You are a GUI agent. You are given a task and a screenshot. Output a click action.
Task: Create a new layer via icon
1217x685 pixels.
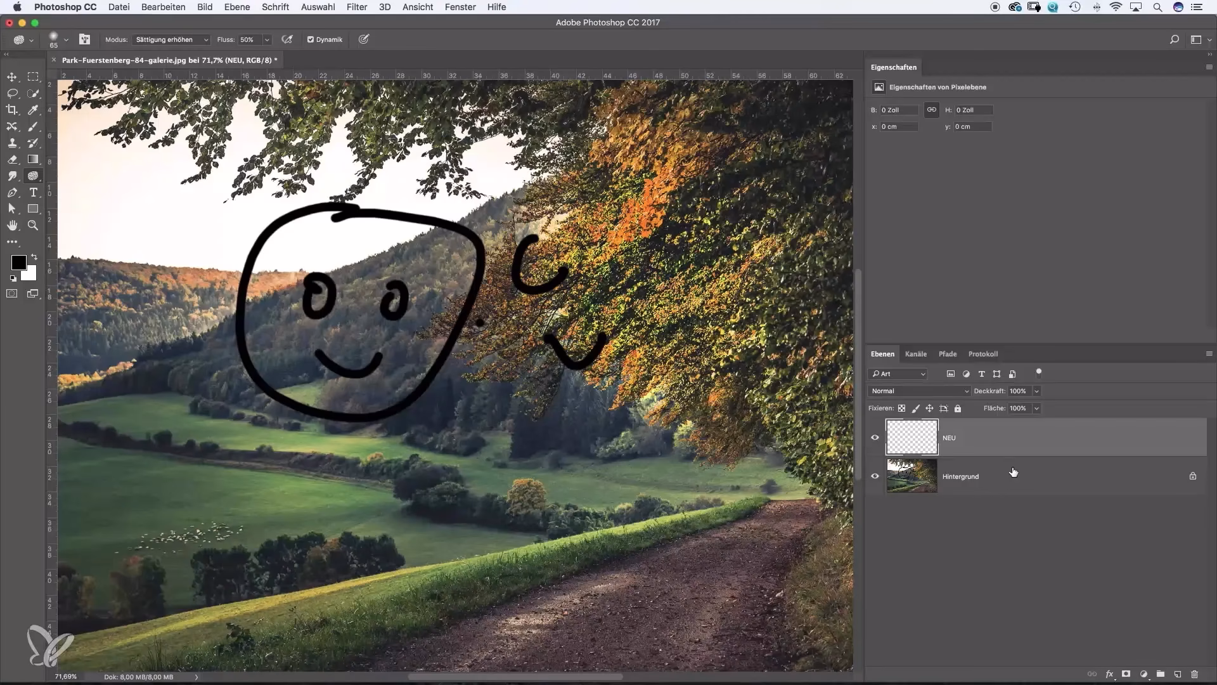(1177, 674)
